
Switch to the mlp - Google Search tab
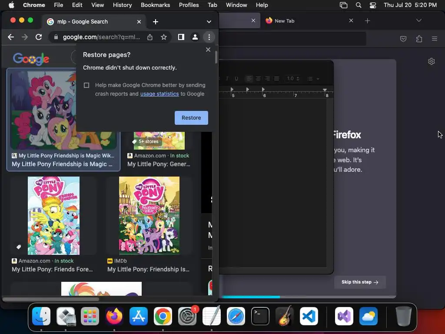click(94, 22)
